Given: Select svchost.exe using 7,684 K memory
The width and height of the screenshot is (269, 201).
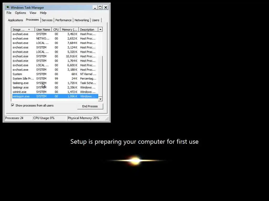Looking at the screenshot, I should [x=55, y=43].
